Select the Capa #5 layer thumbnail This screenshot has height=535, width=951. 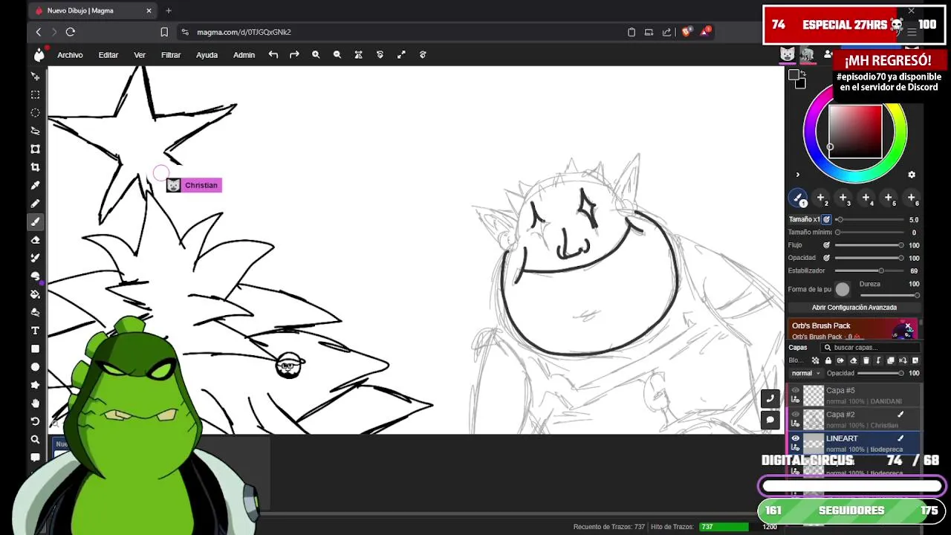[x=814, y=395]
